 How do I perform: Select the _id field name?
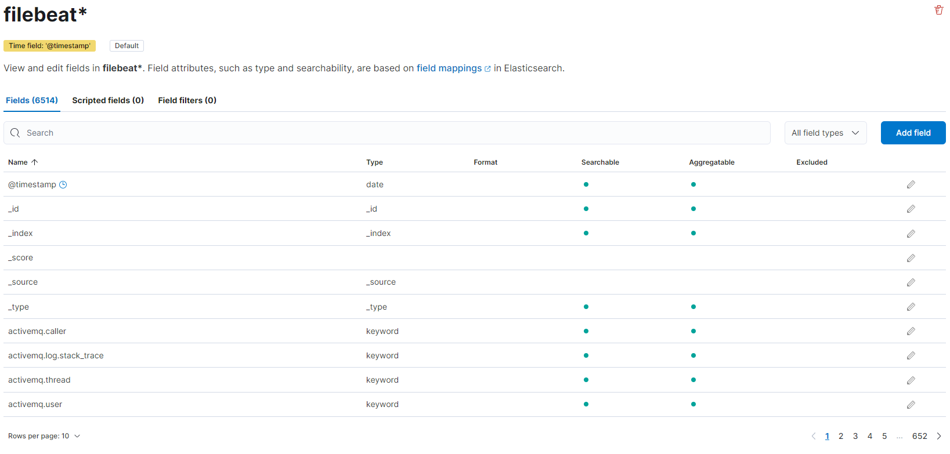(x=13, y=209)
